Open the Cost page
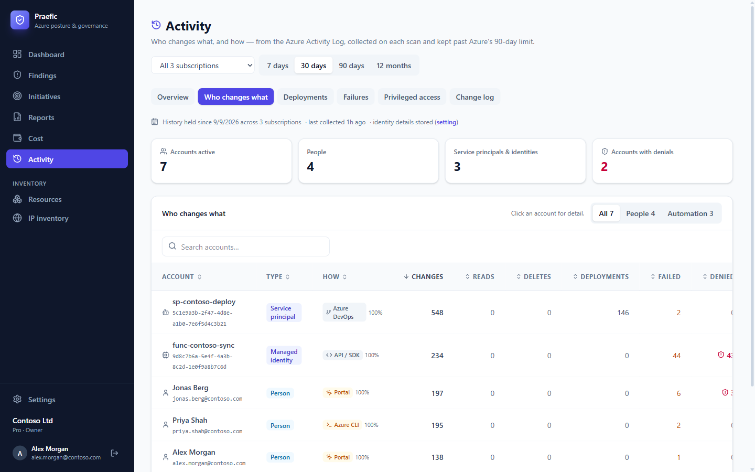The height and width of the screenshot is (472, 755). (x=67, y=138)
